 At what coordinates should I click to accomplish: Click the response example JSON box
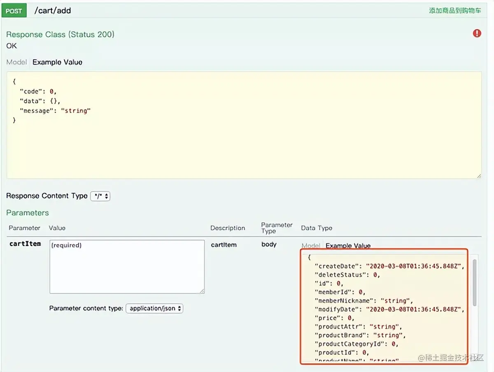click(x=244, y=125)
